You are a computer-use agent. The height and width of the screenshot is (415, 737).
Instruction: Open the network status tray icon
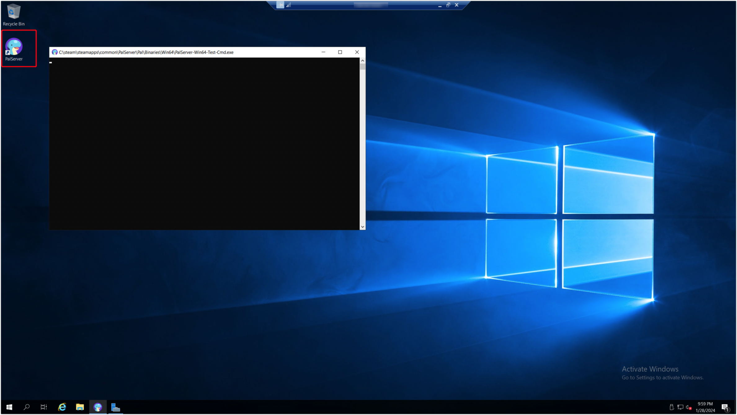[x=680, y=407]
